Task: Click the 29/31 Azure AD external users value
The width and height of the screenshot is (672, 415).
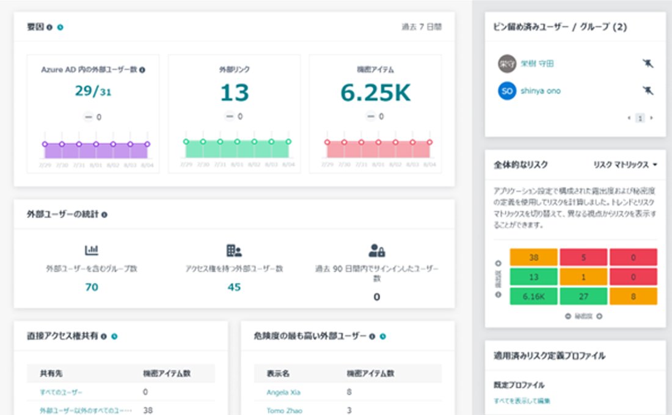Action: pos(93,91)
